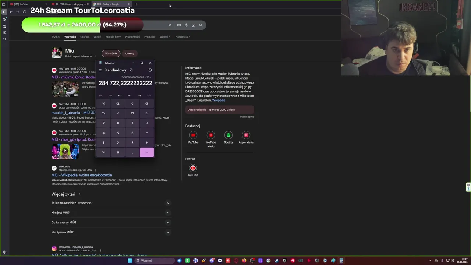Select the Utwory chip

tap(130, 53)
